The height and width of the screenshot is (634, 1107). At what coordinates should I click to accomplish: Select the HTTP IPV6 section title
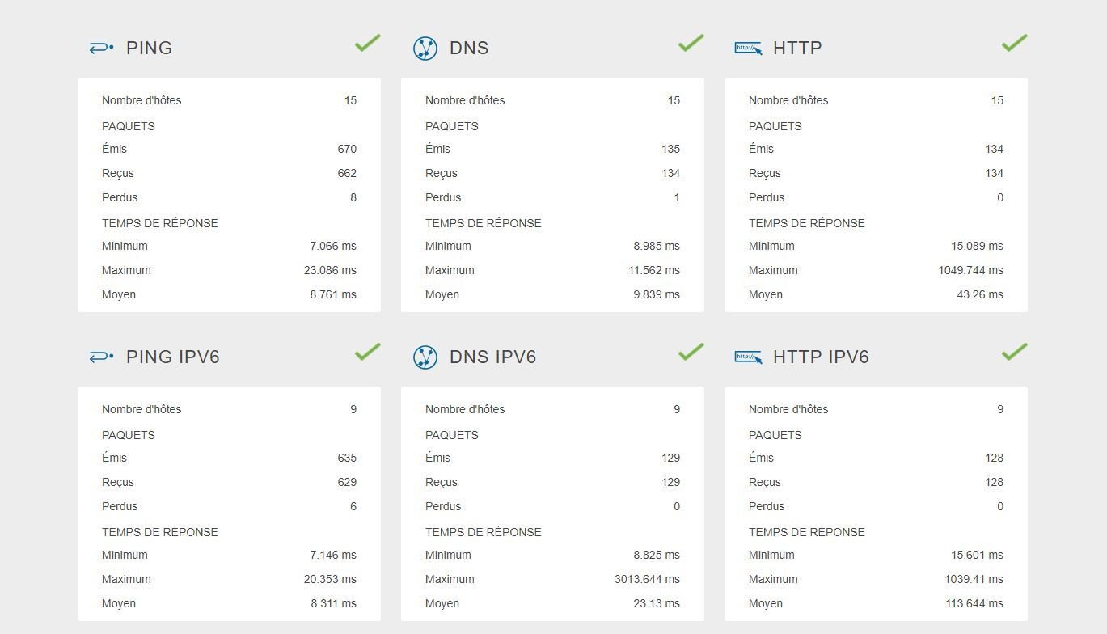click(821, 357)
